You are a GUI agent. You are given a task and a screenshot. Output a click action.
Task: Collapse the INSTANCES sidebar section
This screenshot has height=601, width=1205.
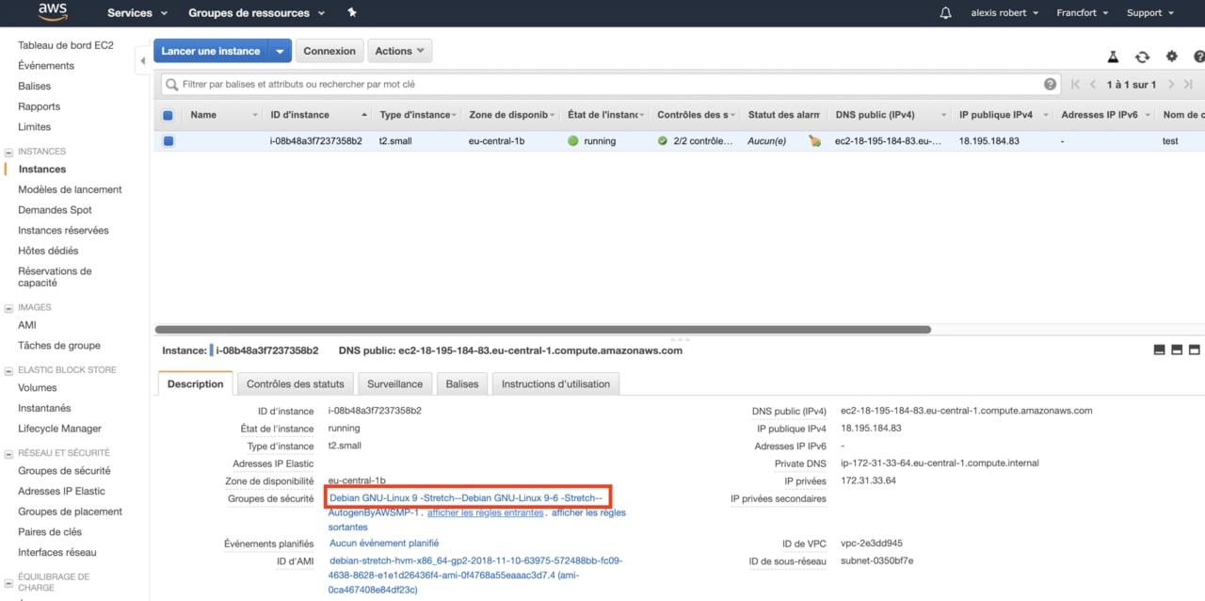pos(9,152)
